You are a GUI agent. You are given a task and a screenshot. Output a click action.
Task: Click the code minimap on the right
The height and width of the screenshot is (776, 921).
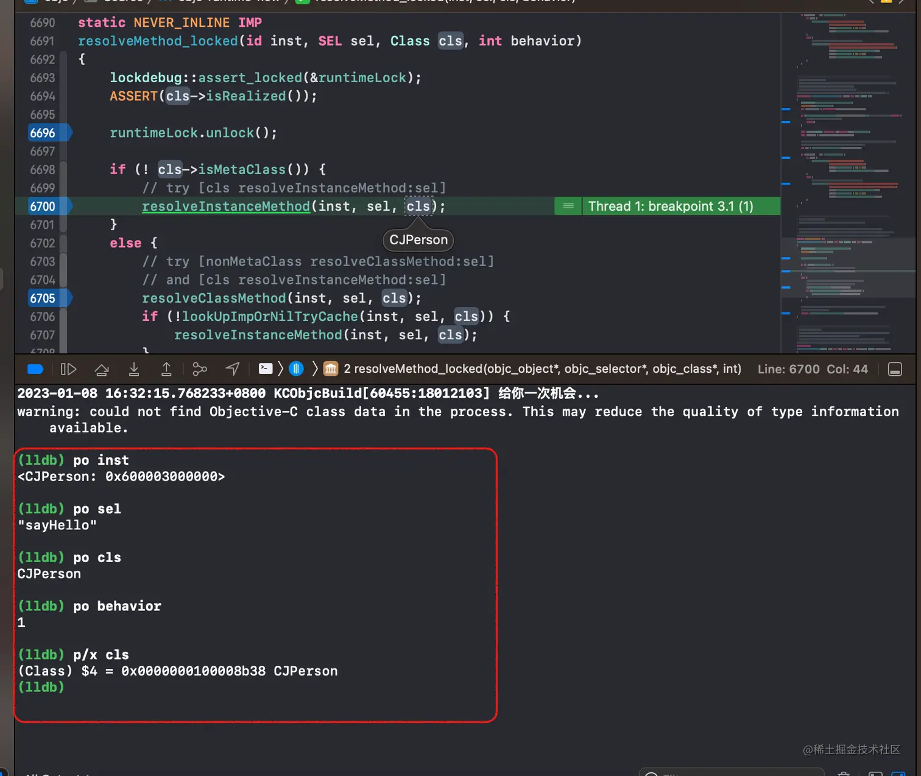pyautogui.click(x=848, y=183)
